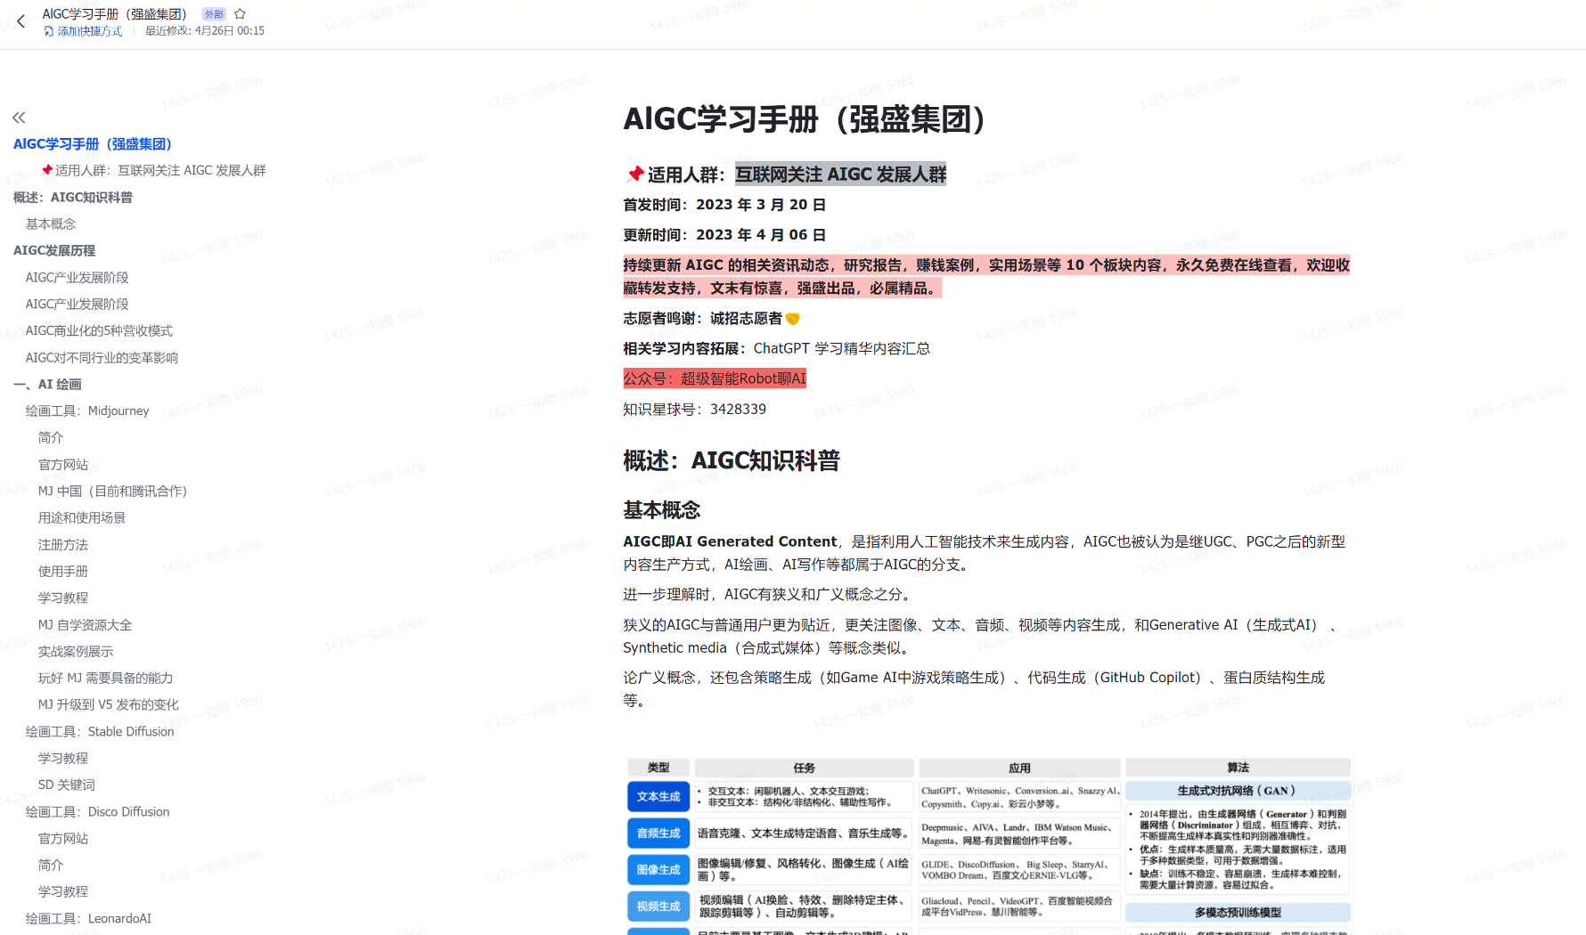This screenshot has width=1586, height=935.
Task: Click the 首发时间：2023 年 3 月 20 日 line
Action: 724,205
